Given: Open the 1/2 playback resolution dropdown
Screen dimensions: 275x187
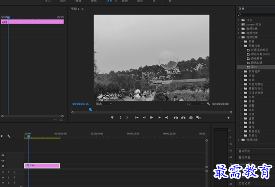Looking at the screenshot, I should (195, 104).
